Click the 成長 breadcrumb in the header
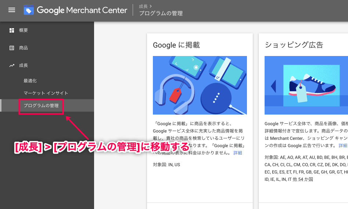Image resolution: width=348 pixels, height=209 pixels. 143,7
